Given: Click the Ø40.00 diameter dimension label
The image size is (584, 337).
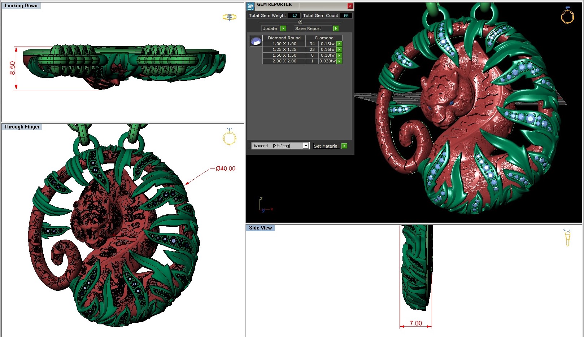Looking at the screenshot, I should (226, 168).
